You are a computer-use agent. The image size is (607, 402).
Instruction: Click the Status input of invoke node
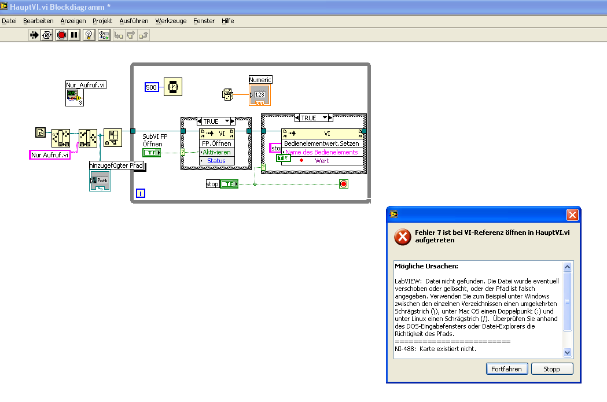coord(217,161)
